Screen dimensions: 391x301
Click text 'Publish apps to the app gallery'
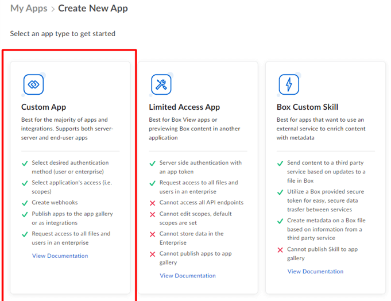click(x=72, y=218)
